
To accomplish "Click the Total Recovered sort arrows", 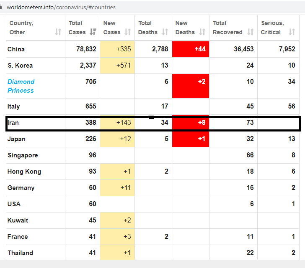I will 251,32.
